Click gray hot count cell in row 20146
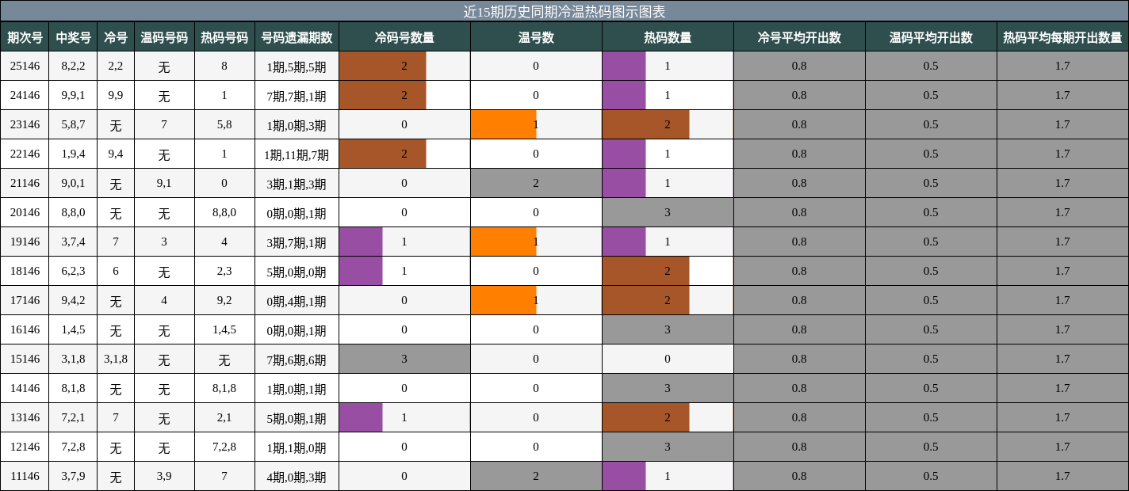This screenshot has height=491, width=1129. pos(668,212)
